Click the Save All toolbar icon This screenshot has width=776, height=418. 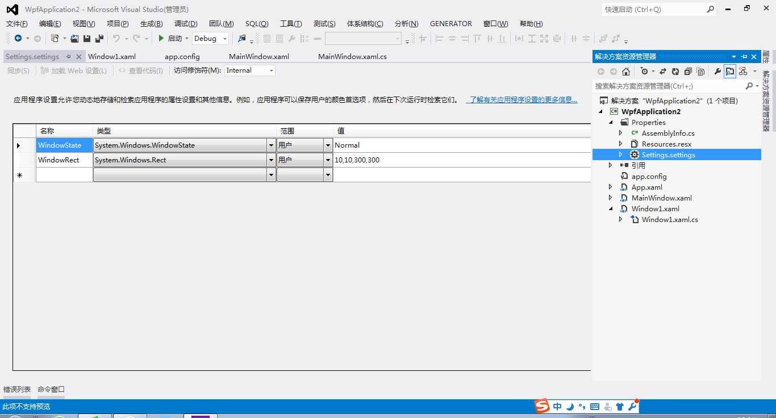pos(99,39)
